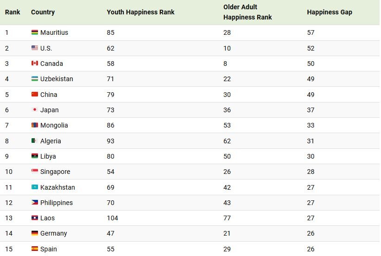Viewport: 381px width, 256px height.
Task: Click the Youth Happiness Rank header
Action: (x=140, y=12)
